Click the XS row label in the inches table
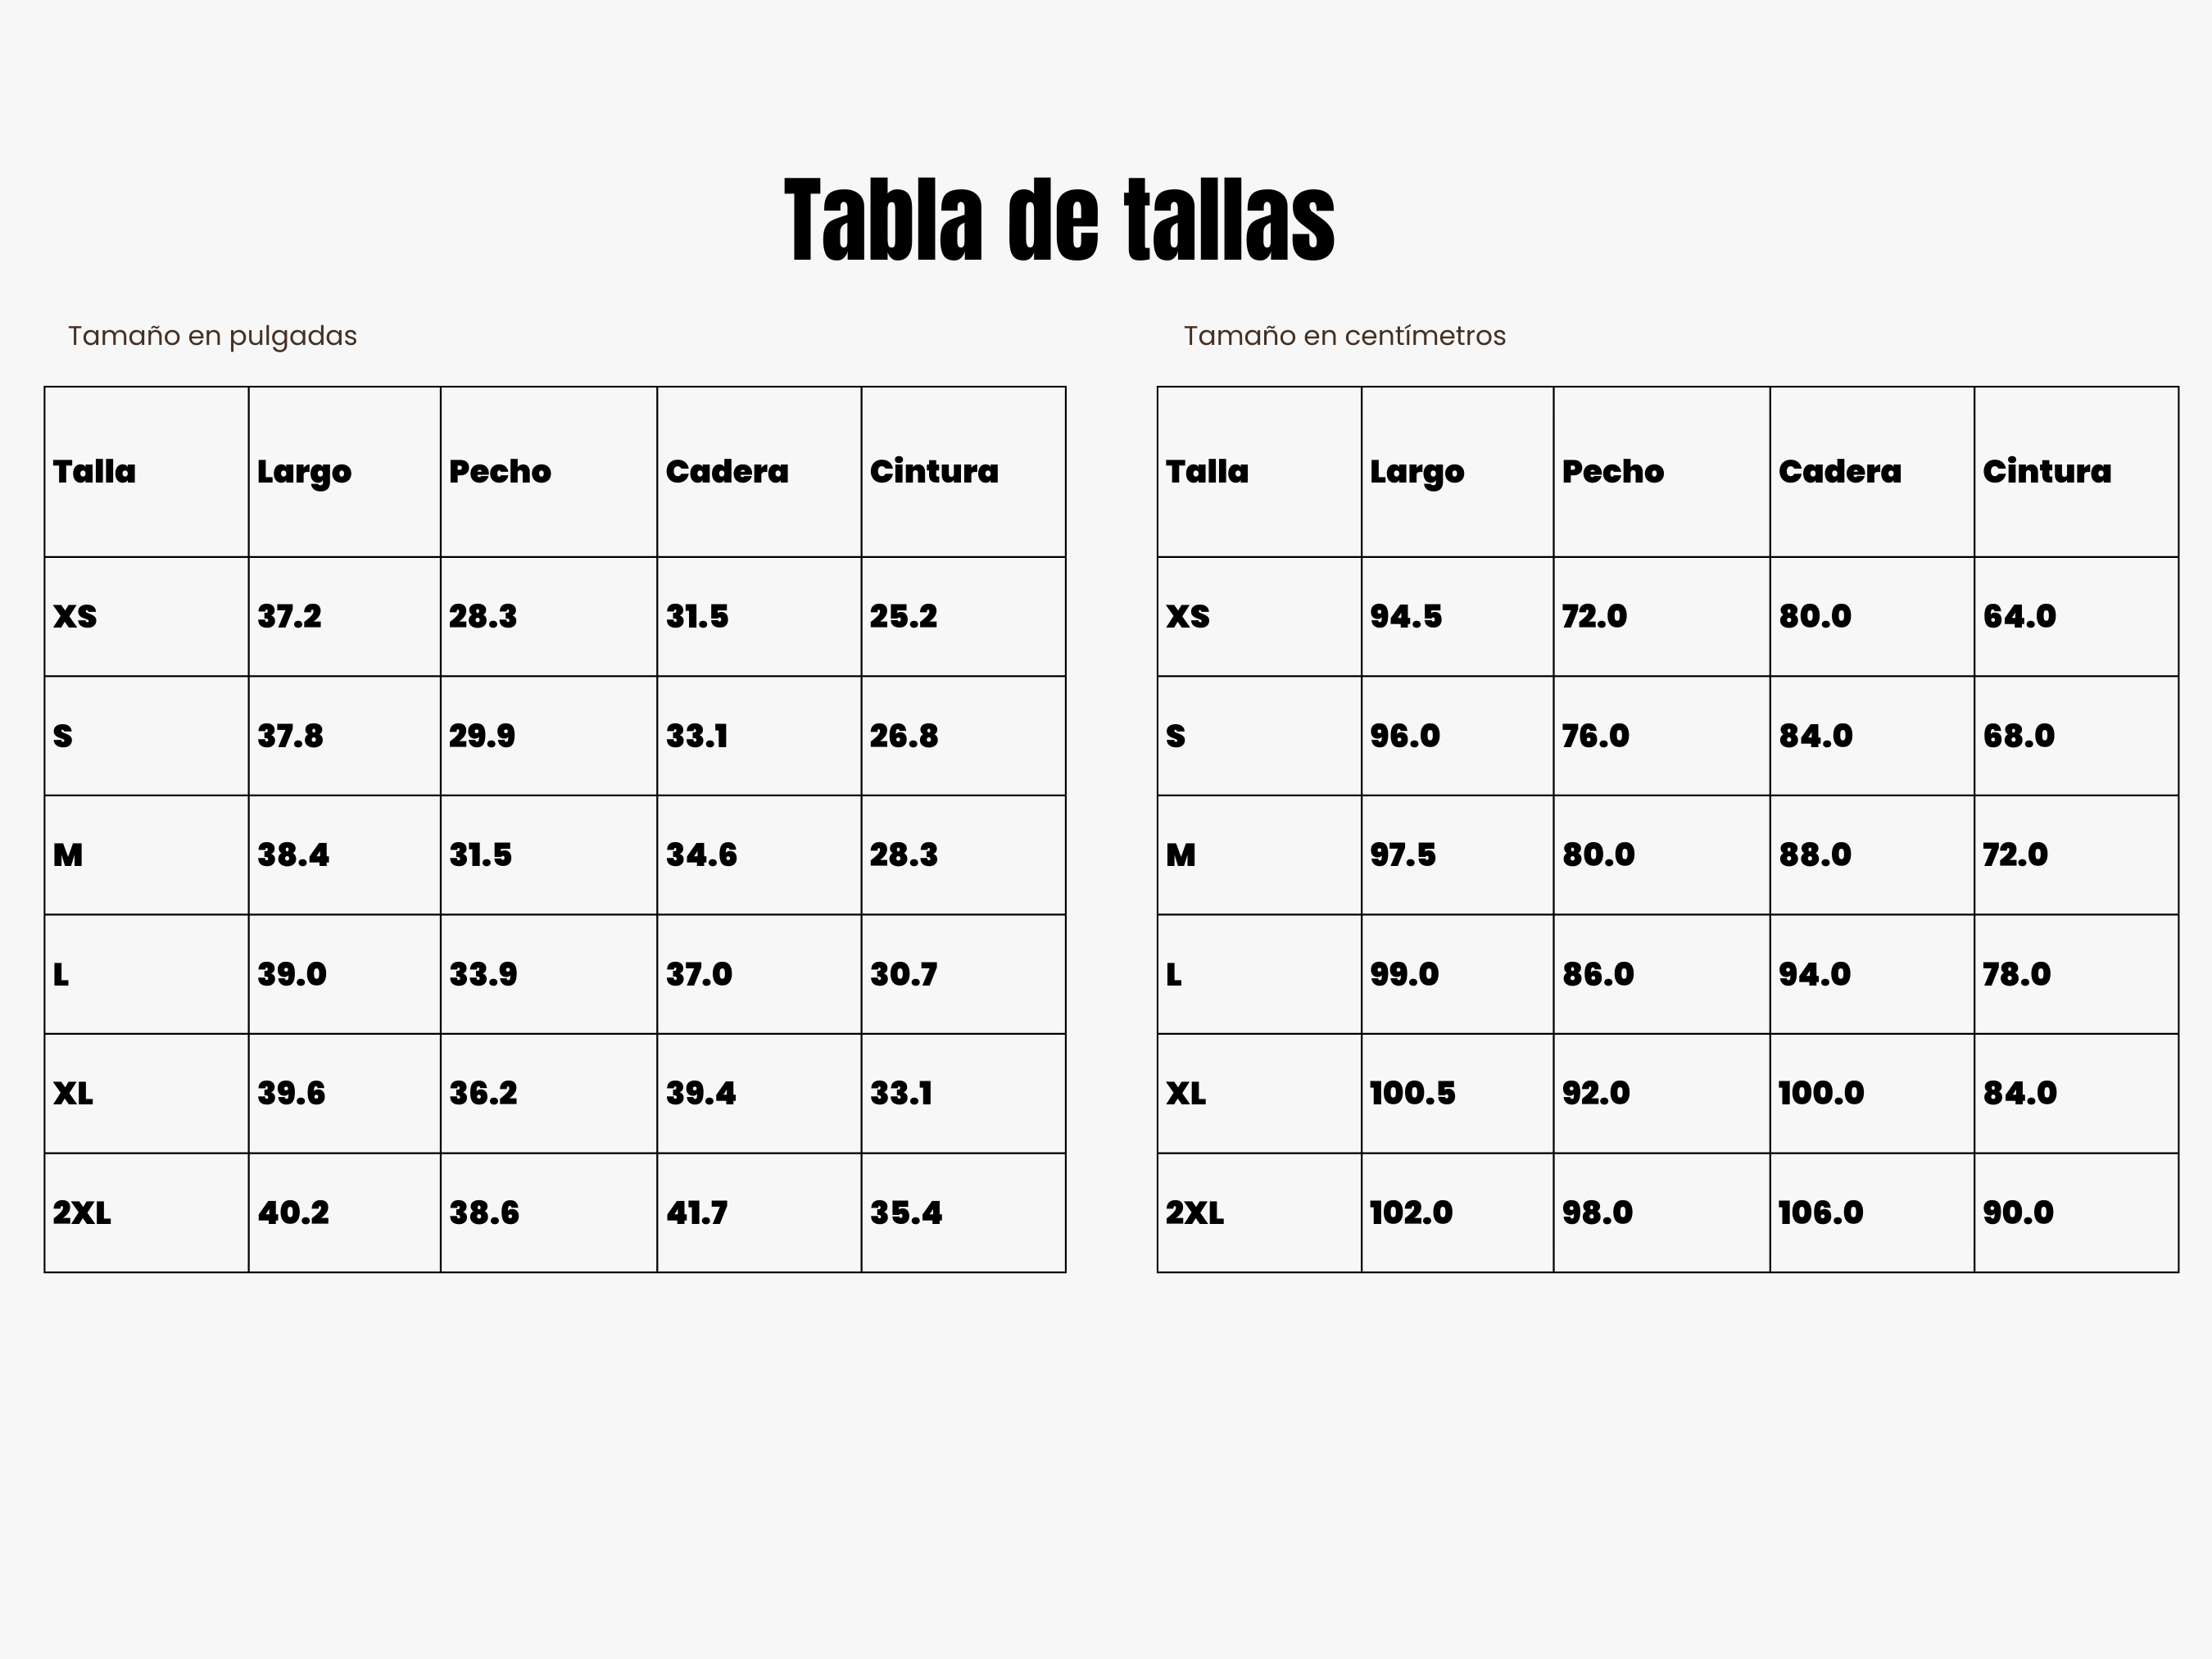 (75, 616)
